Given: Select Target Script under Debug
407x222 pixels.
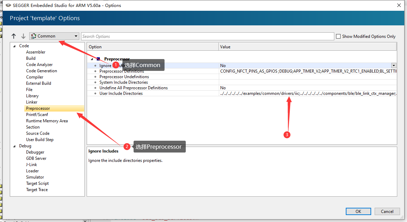Looking at the screenshot, I should (37, 183).
